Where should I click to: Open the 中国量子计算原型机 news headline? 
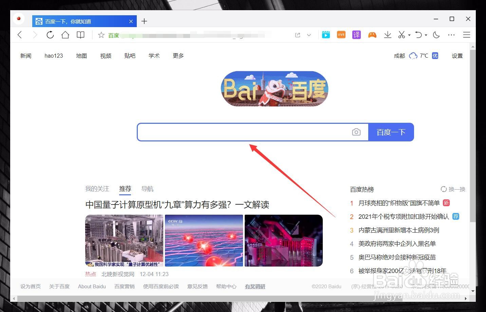[x=177, y=204]
